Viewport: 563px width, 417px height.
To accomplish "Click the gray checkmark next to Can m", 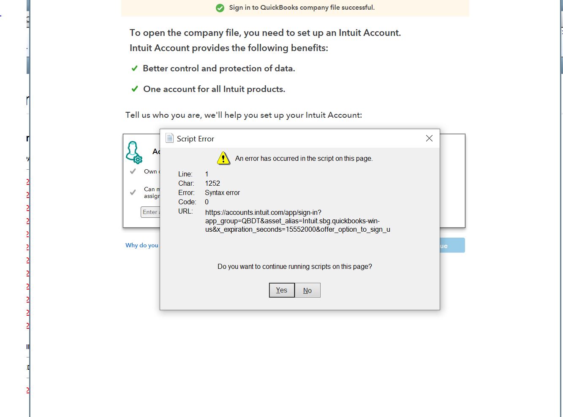I will [133, 192].
